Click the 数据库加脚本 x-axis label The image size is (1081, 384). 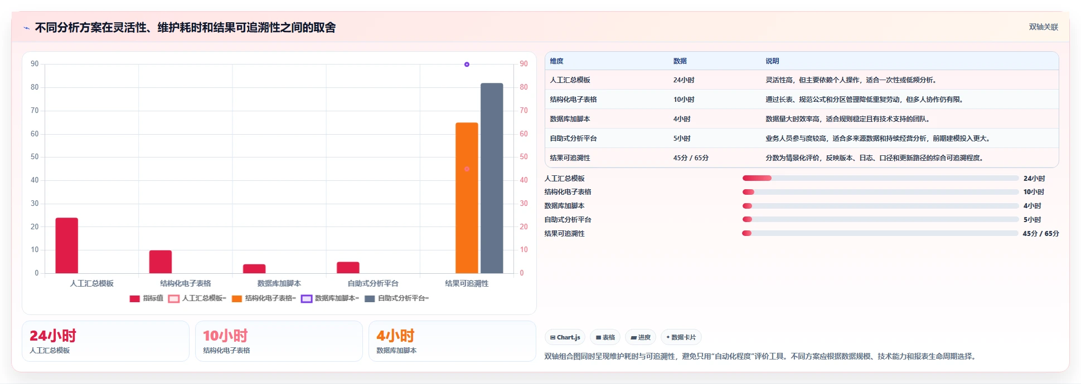(279, 283)
